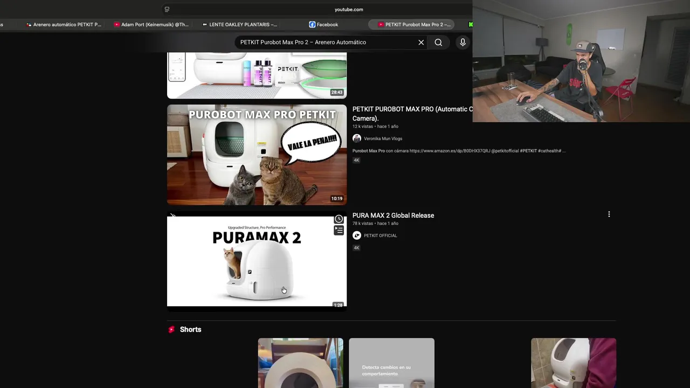Open the reader view icon in address bar
The image size is (690, 388).
pos(167,9)
